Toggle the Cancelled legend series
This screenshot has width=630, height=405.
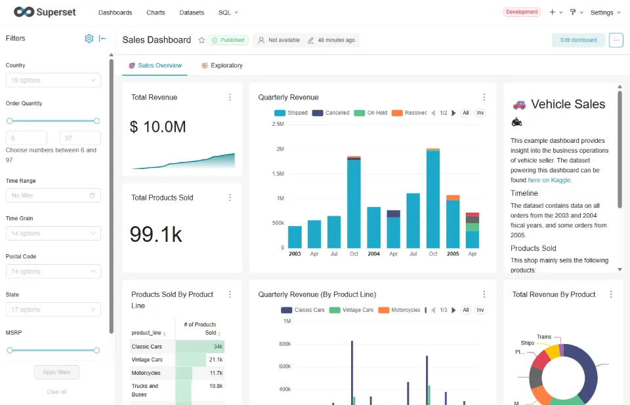click(331, 113)
